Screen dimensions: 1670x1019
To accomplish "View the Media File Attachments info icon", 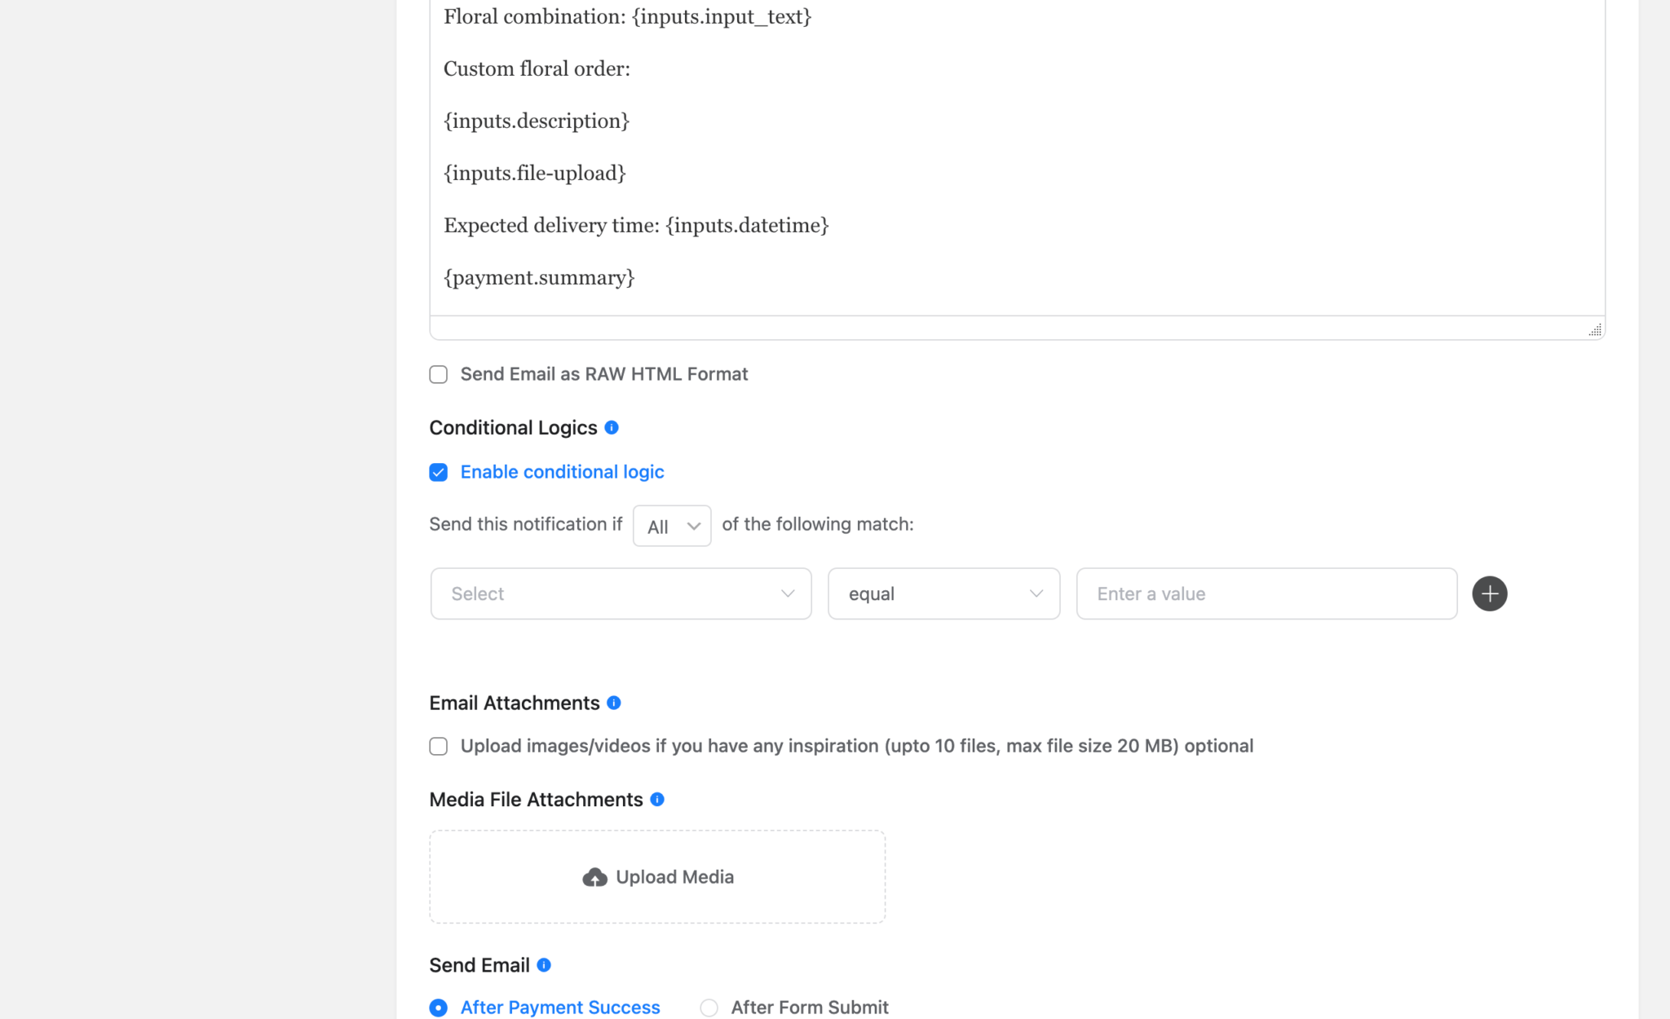I will coord(657,800).
